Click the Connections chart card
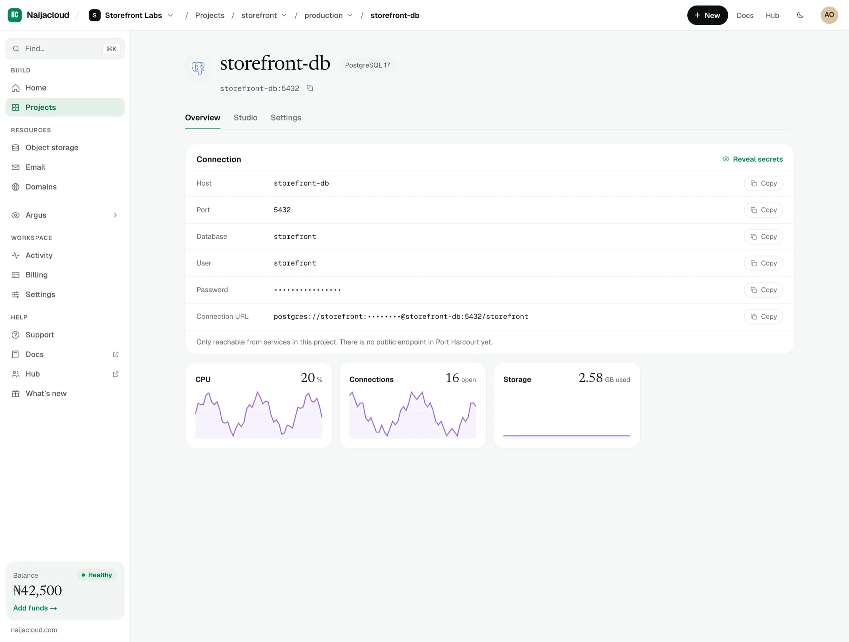This screenshot has height=642, width=849. point(412,405)
